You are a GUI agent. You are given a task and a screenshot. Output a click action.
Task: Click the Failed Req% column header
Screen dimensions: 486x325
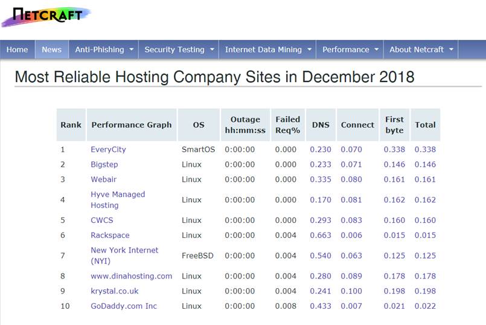288,124
